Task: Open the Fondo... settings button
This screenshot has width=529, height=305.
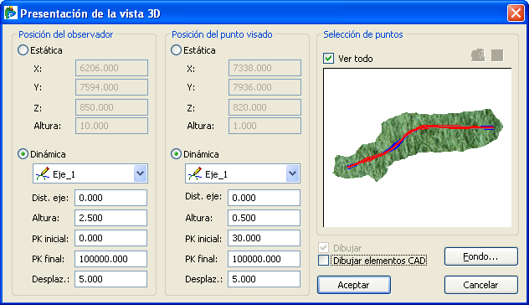Action: click(x=480, y=256)
